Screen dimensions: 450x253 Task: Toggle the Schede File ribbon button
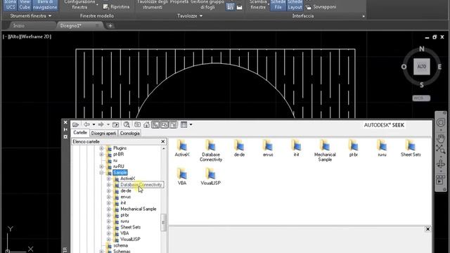pos(278,5)
